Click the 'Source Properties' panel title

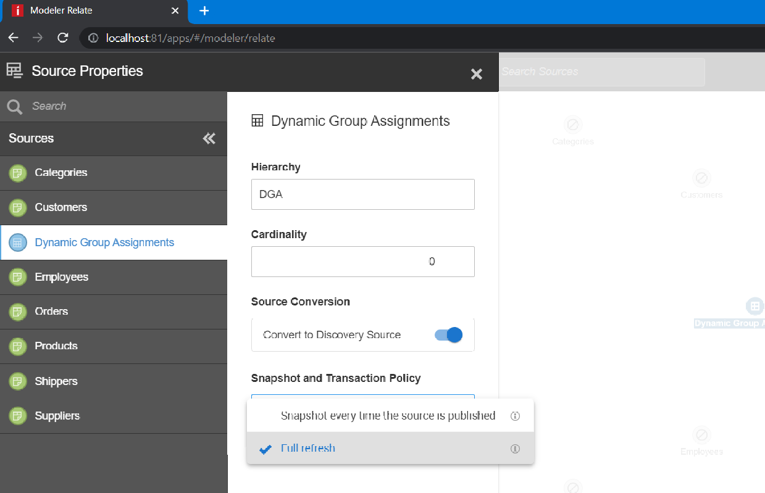click(x=87, y=72)
